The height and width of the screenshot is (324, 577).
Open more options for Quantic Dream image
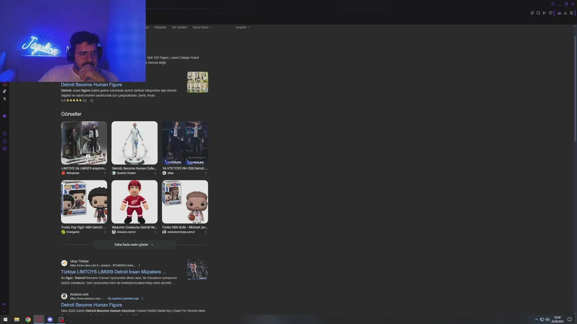(156, 173)
